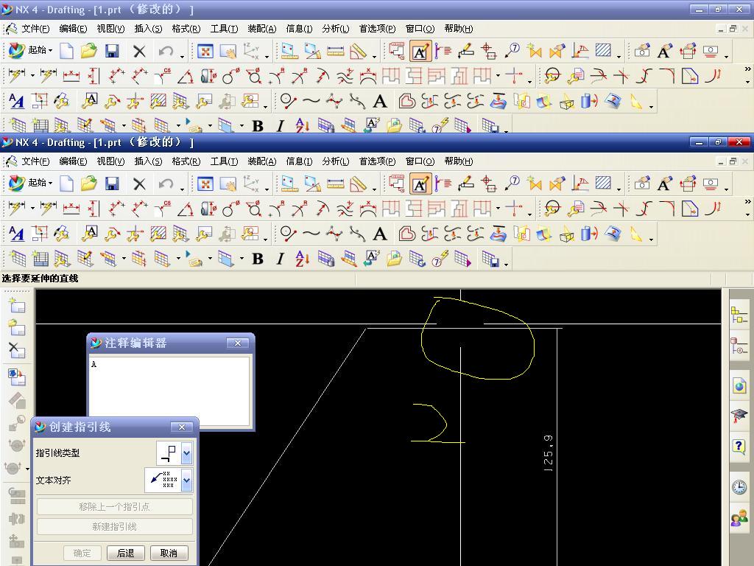Expand the 文本对齐 text alignment dropdown
The image size is (754, 566).
click(186, 480)
